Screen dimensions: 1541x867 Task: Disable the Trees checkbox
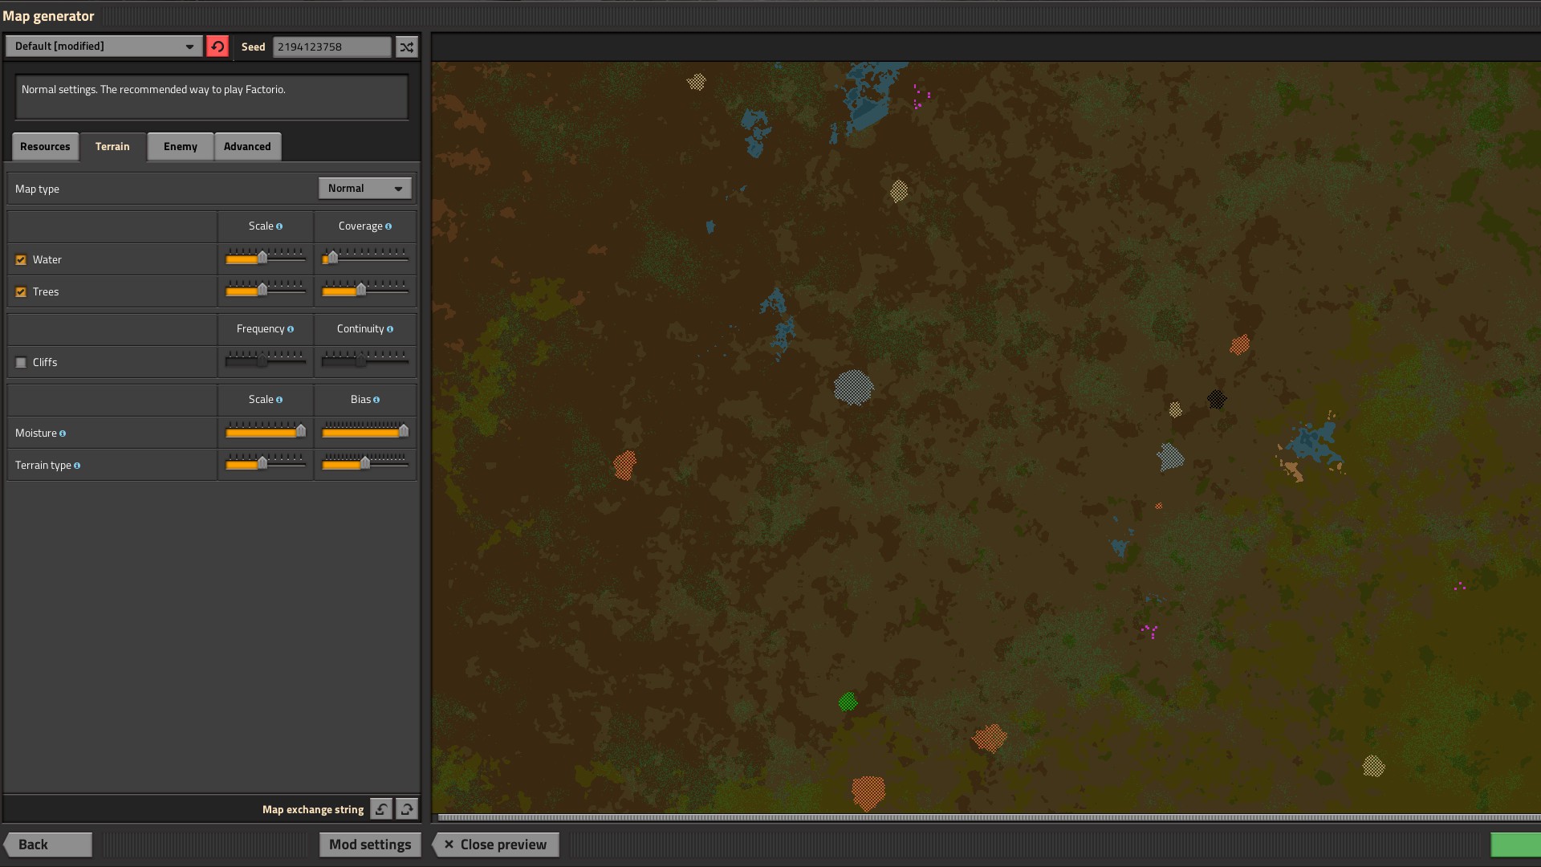pyautogui.click(x=21, y=292)
